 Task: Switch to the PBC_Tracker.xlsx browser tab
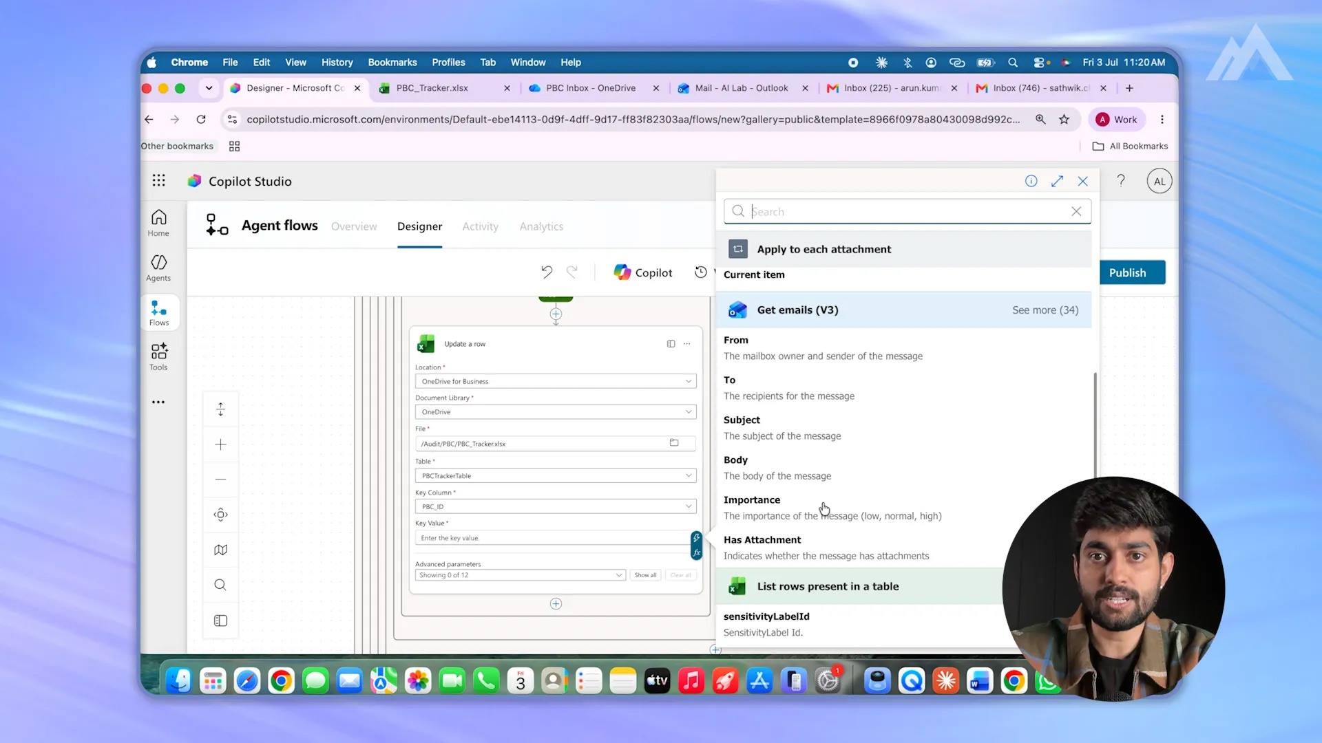click(x=444, y=88)
